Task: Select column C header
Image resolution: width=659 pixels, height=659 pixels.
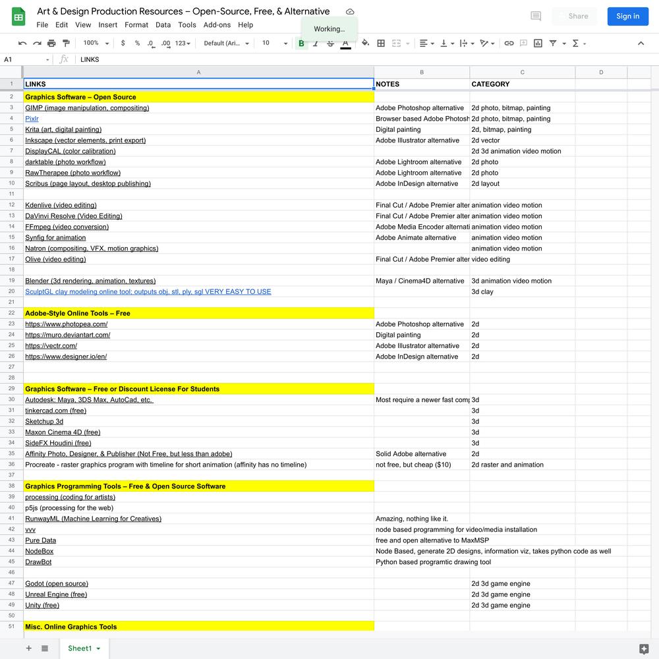Action: point(522,72)
